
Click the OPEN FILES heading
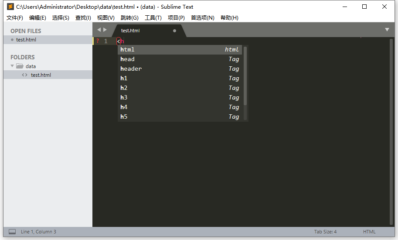26,31
